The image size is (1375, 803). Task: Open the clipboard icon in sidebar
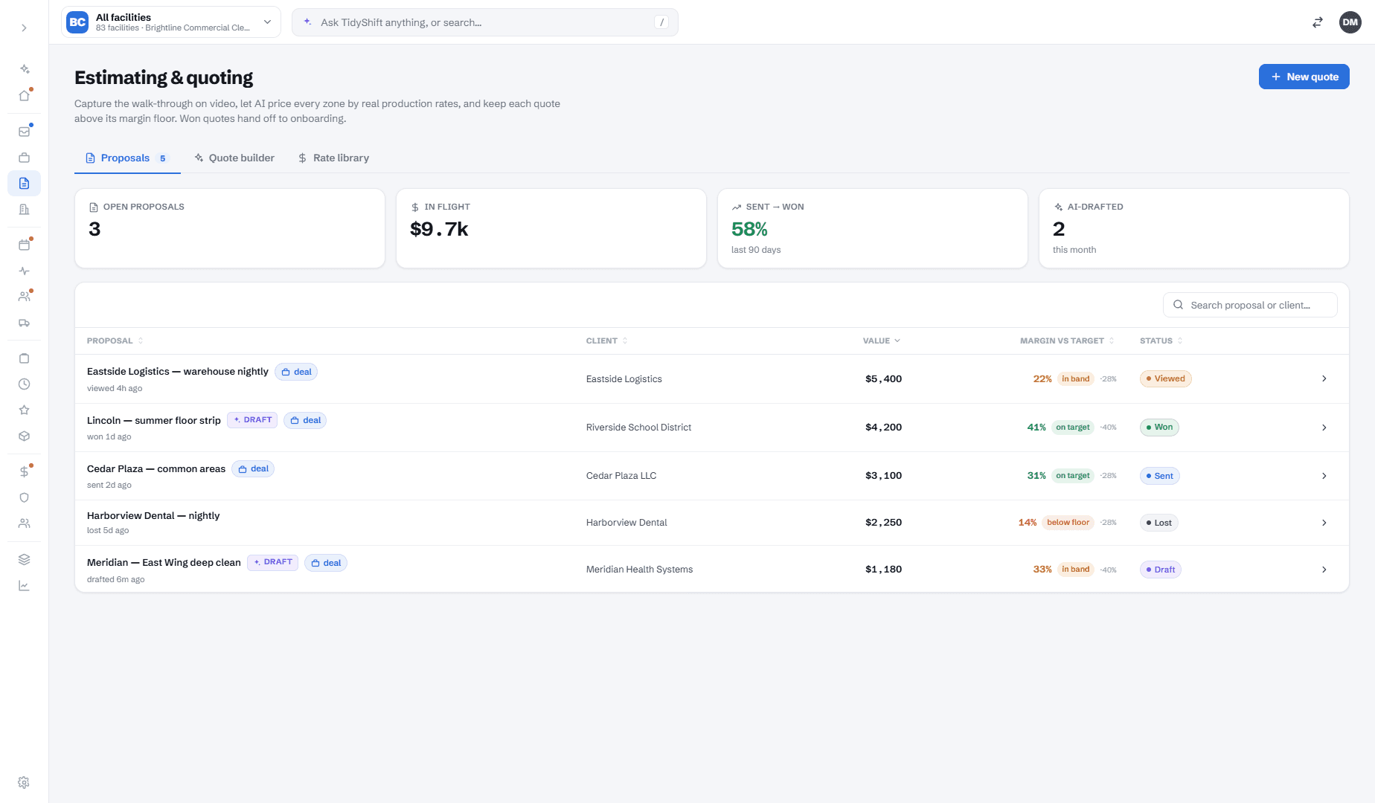(24, 358)
